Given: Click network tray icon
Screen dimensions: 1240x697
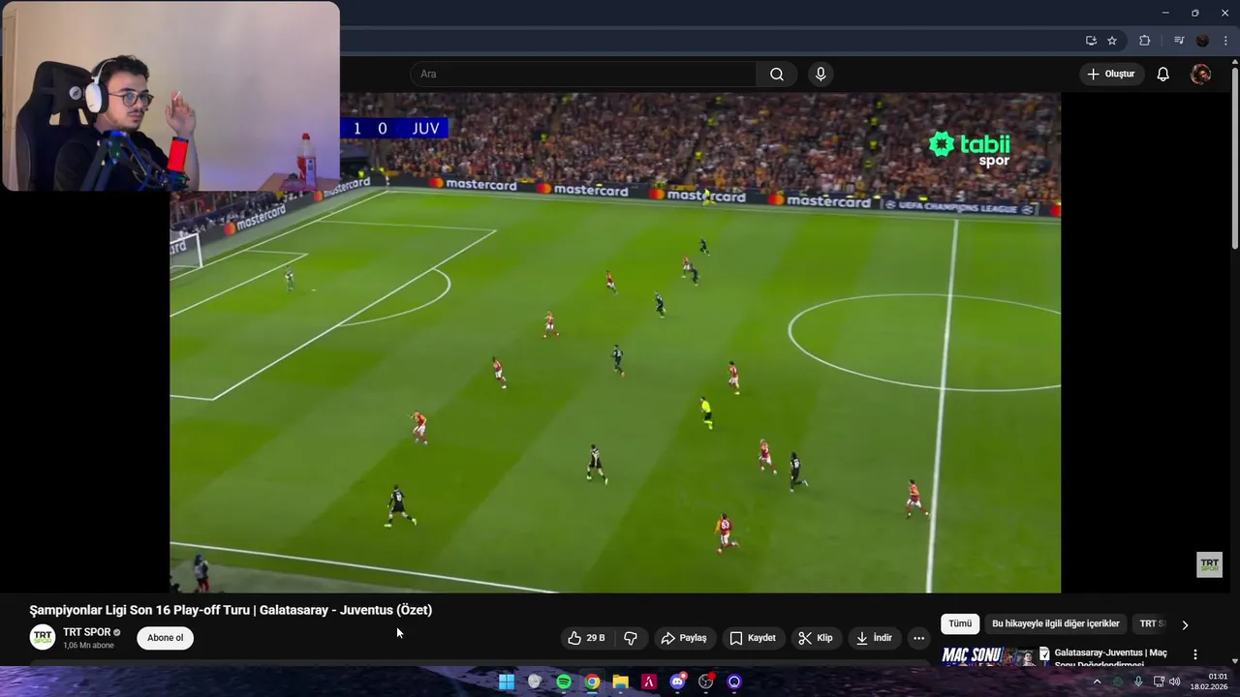Looking at the screenshot, I should (x=1159, y=682).
